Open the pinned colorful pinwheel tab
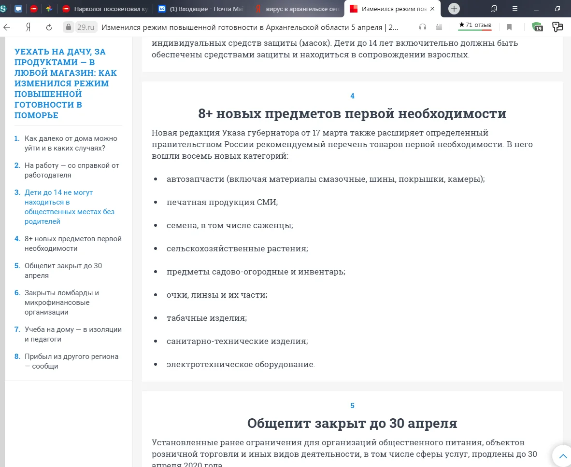 pyautogui.click(x=49, y=9)
